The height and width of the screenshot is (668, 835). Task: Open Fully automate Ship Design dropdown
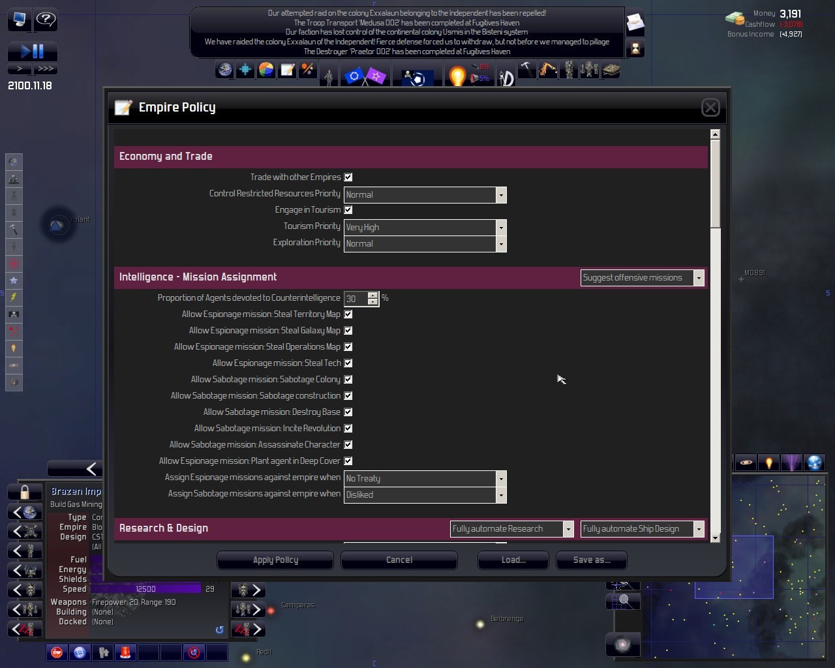tap(698, 529)
